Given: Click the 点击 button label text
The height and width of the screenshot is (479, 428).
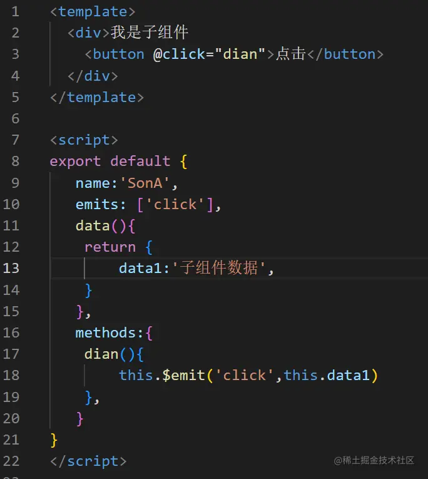Looking at the screenshot, I should coord(291,54).
